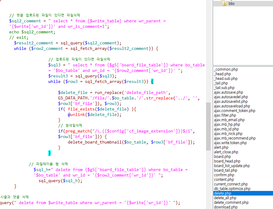Select board.php in the file list
This screenshot has height=209, width=273.
coord(223,157)
